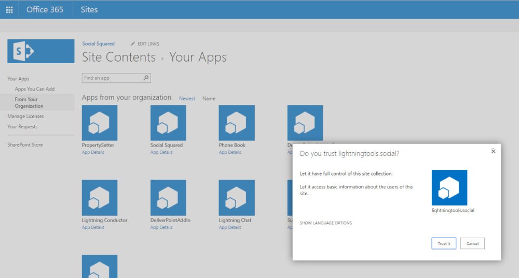Open the Office 365 app launcher grid
This screenshot has width=519, height=278.
click(9, 9)
